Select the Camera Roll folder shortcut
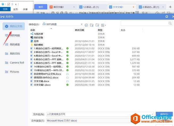 coord(15,63)
